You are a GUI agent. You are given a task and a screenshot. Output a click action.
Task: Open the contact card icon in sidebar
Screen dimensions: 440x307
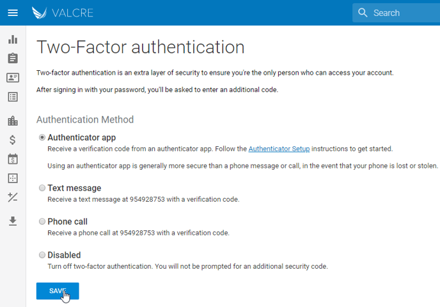(x=13, y=78)
